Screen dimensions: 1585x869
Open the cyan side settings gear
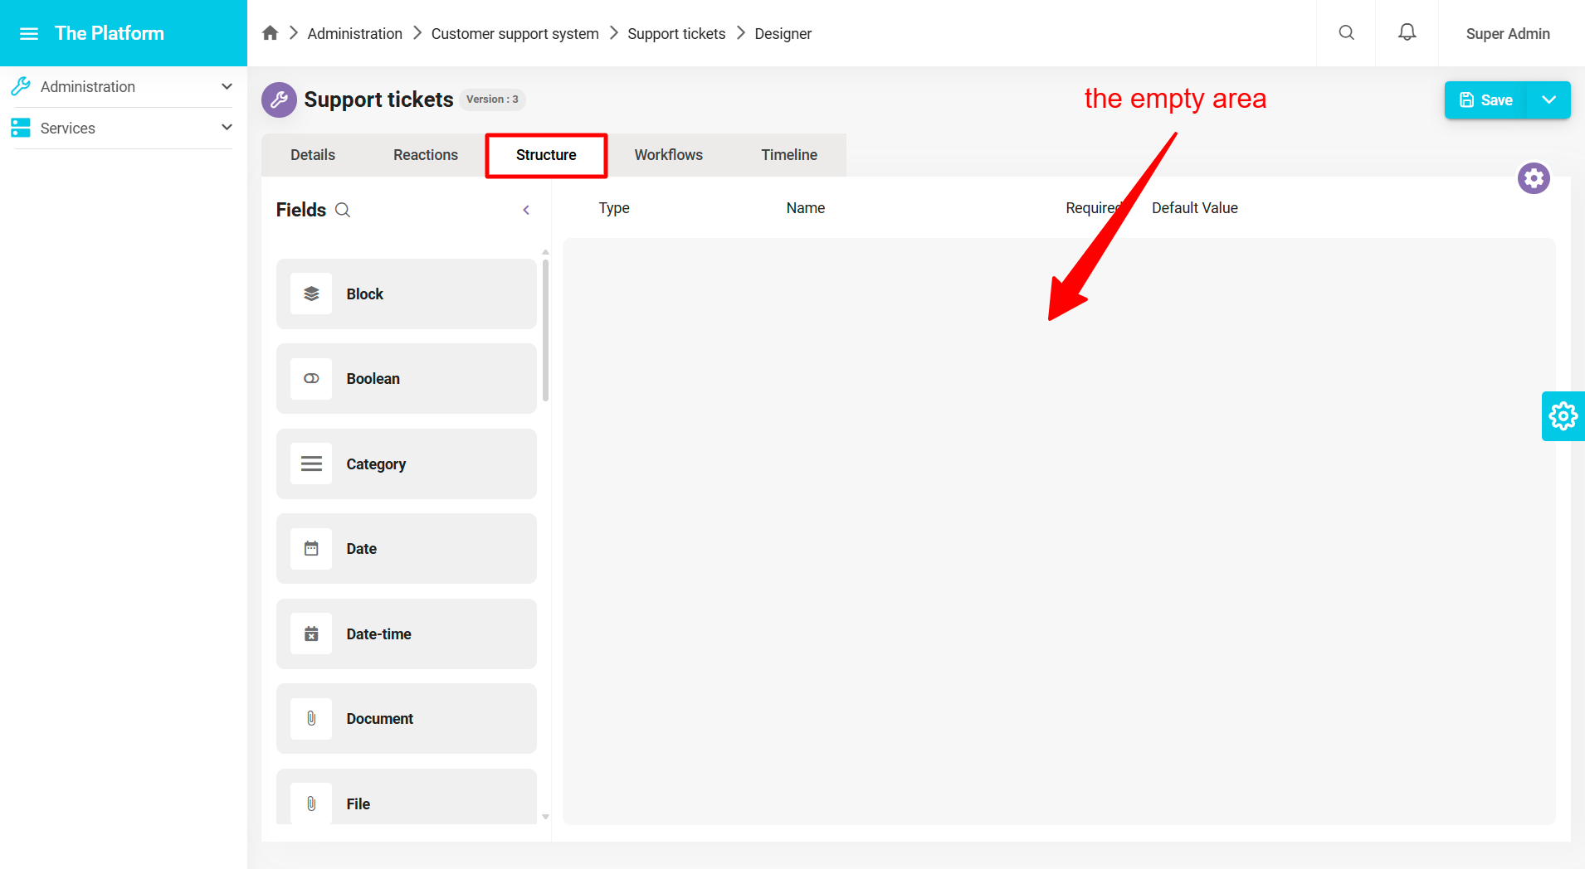(1563, 416)
